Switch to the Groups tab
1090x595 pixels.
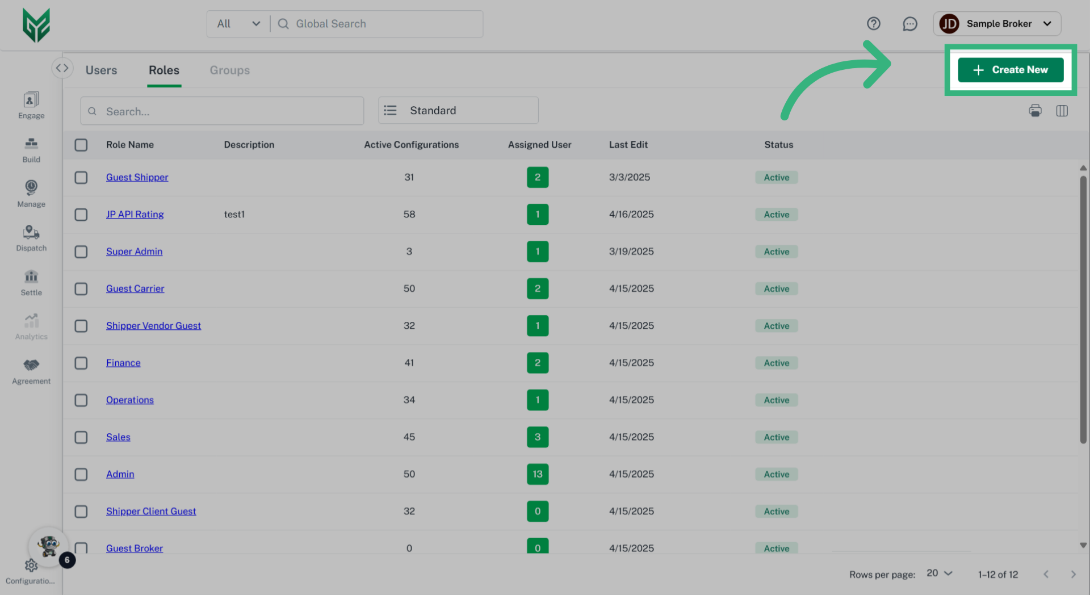coord(229,70)
